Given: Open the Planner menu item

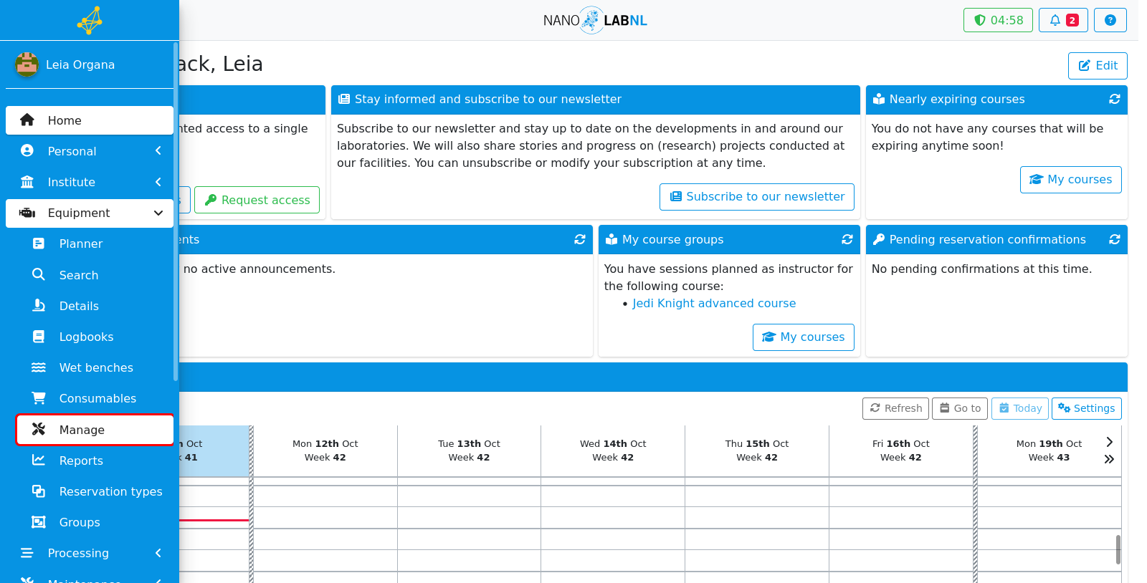Looking at the screenshot, I should 95,244.
